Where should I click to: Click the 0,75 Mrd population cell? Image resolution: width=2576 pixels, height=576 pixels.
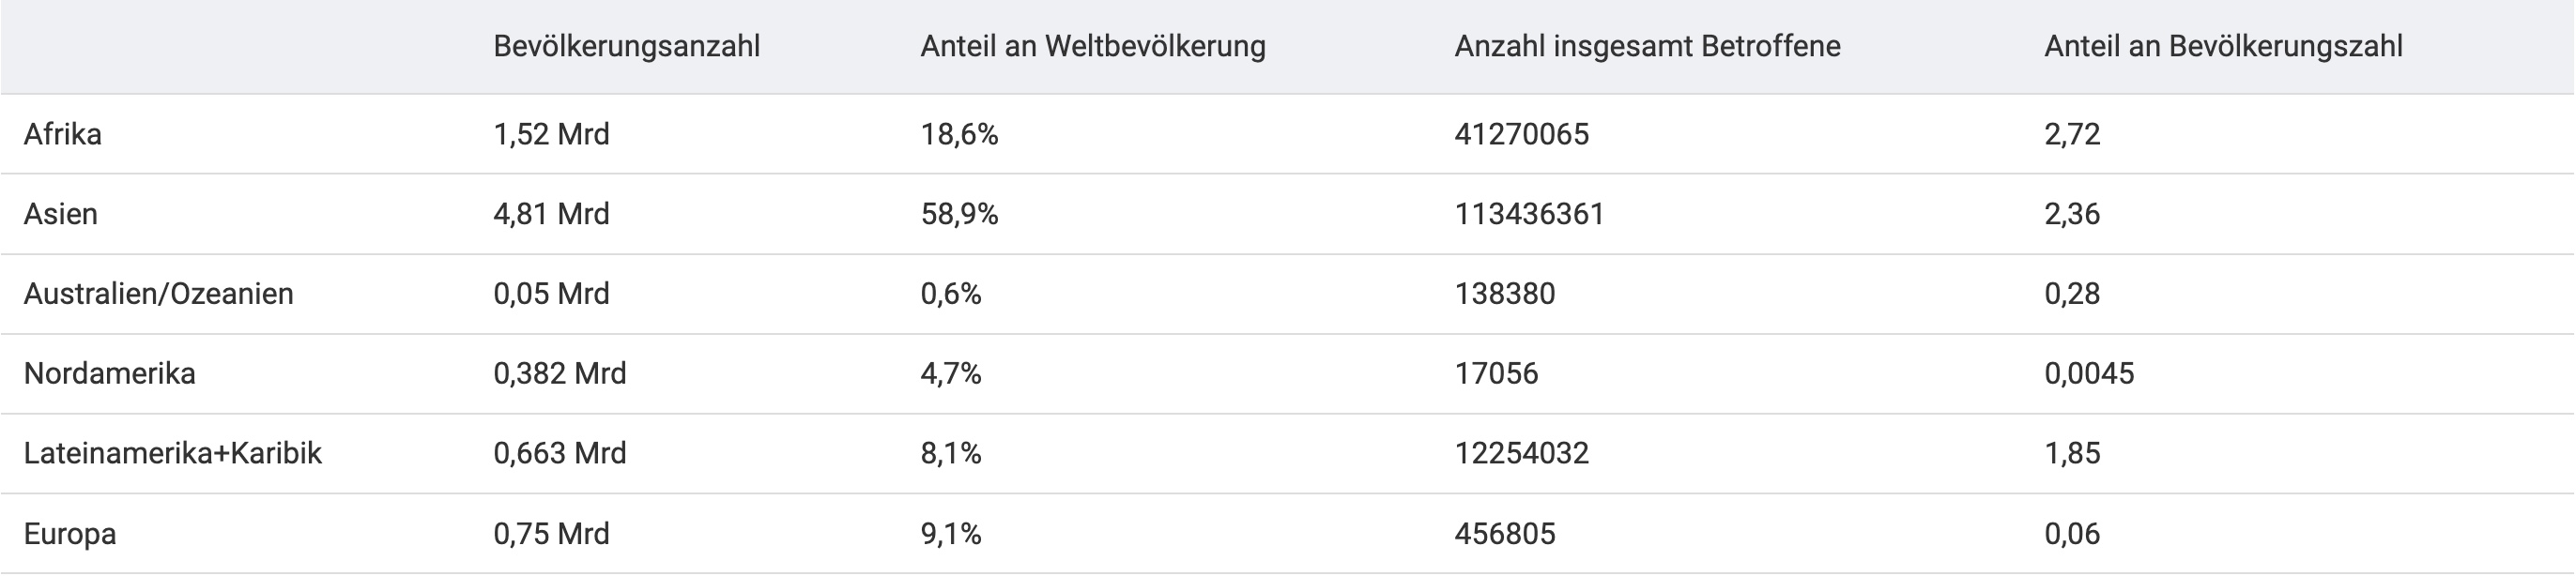(551, 534)
